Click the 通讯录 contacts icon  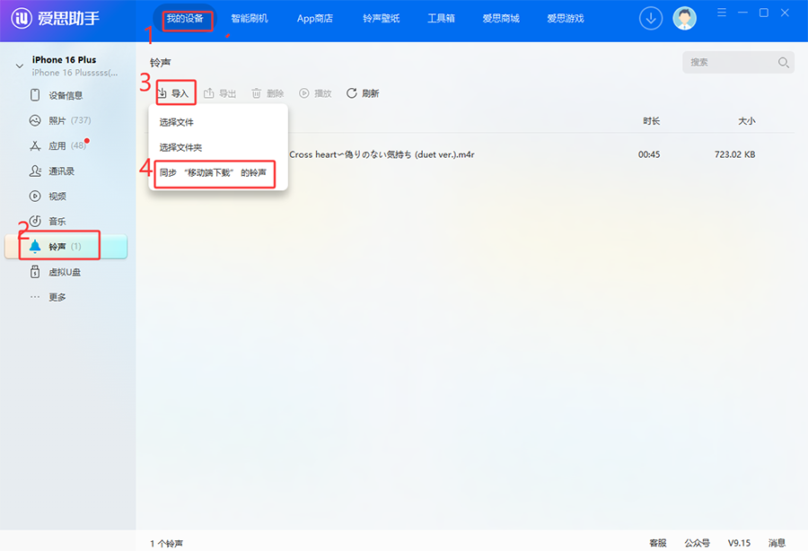[35, 171]
